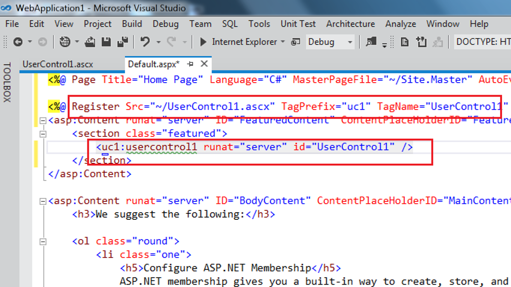Open the Debug menu
The width and height of the screenshot is (511, 287).
pos(166,24)
